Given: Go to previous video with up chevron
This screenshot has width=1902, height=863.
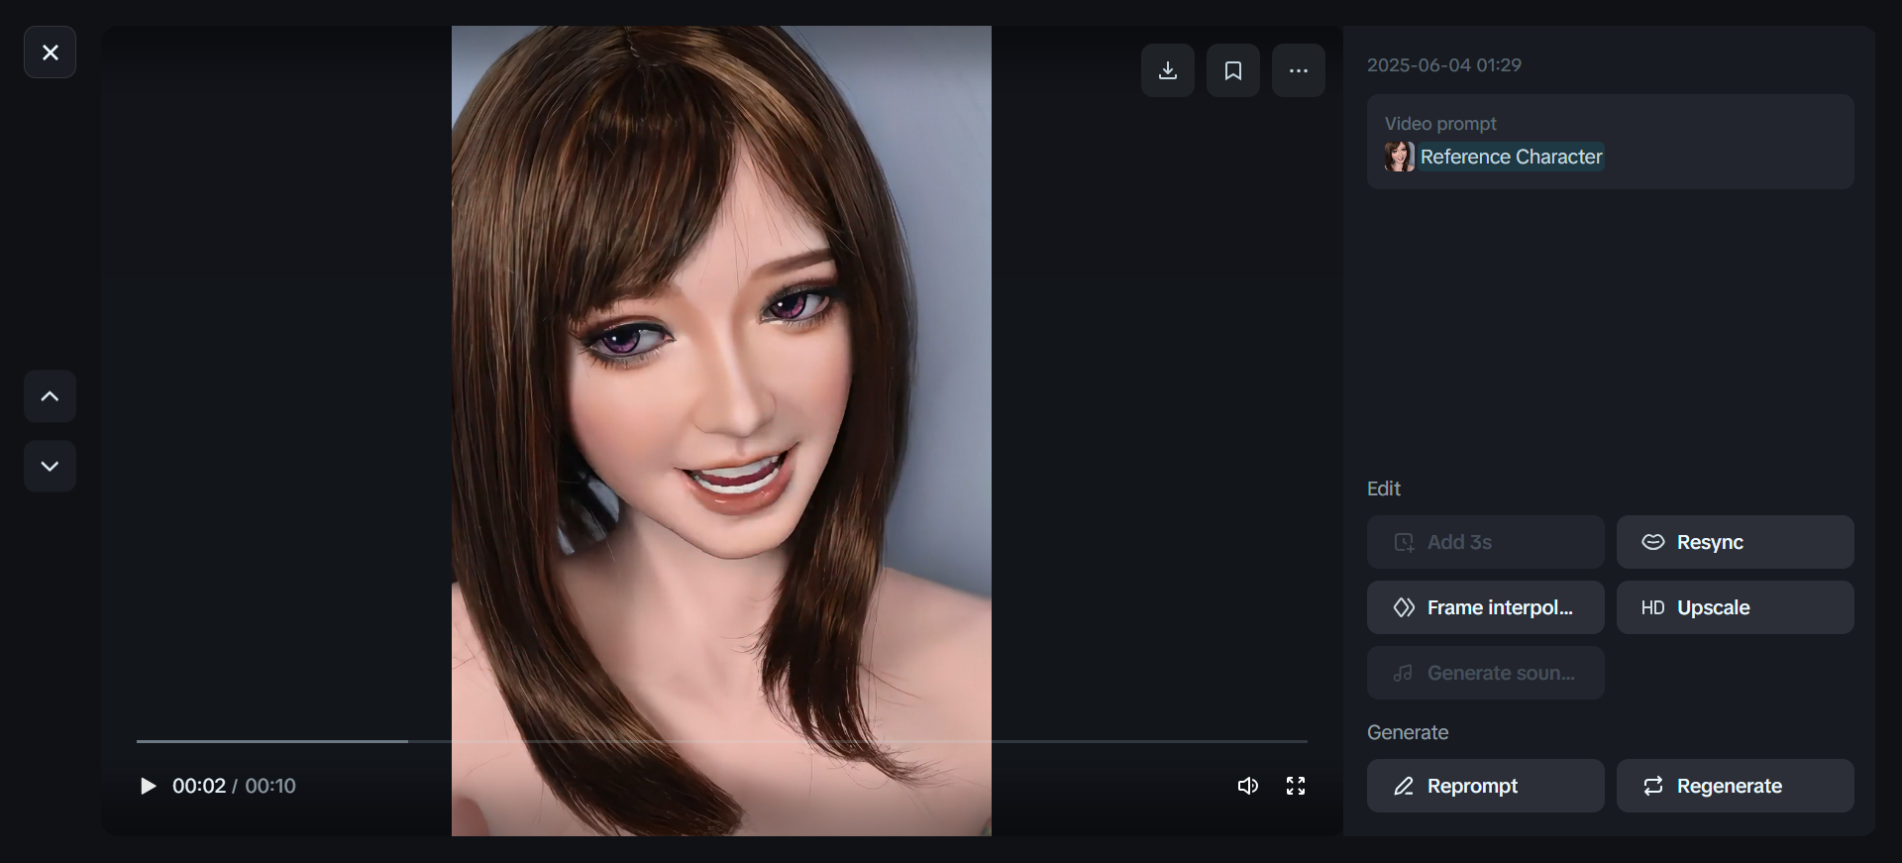Looking at the screenshot, I should coord(50,396).
